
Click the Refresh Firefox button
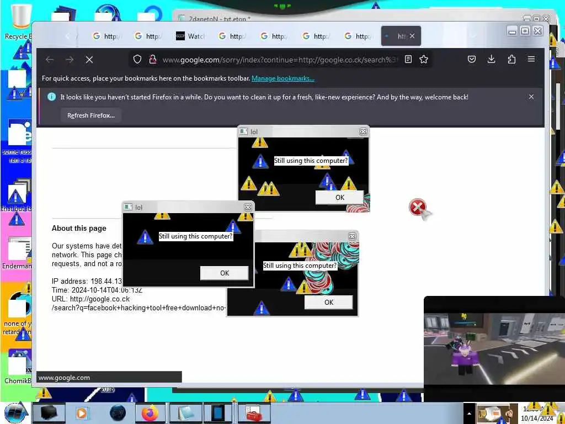[x=91, y=115]
